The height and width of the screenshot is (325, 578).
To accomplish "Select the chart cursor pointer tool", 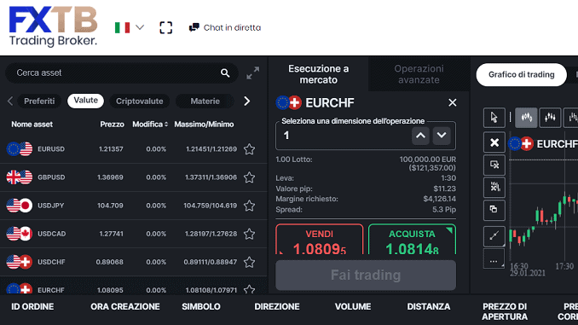I will click(494, 118).
